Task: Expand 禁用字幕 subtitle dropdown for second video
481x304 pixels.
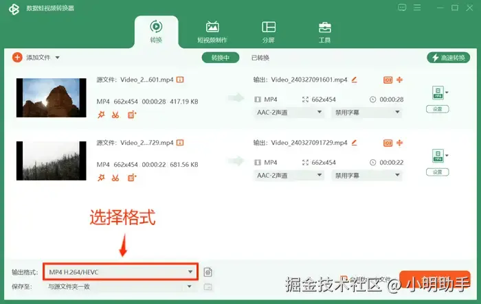Action: click(x=366, y=175)
